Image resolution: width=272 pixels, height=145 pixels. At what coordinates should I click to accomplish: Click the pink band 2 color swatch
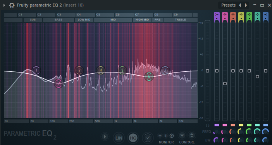(225, 125)
